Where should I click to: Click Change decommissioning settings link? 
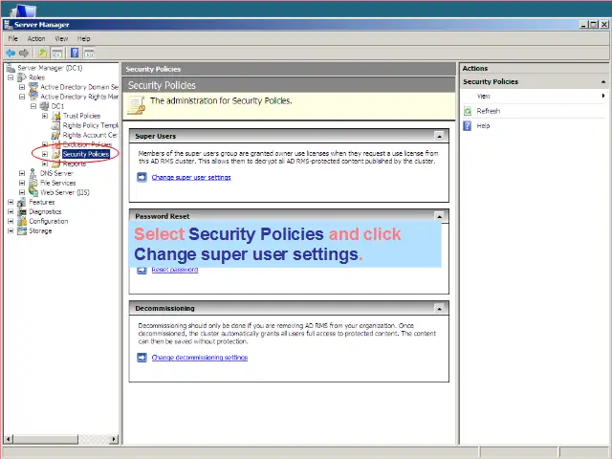pyautogui.click(x=200, y=358)
